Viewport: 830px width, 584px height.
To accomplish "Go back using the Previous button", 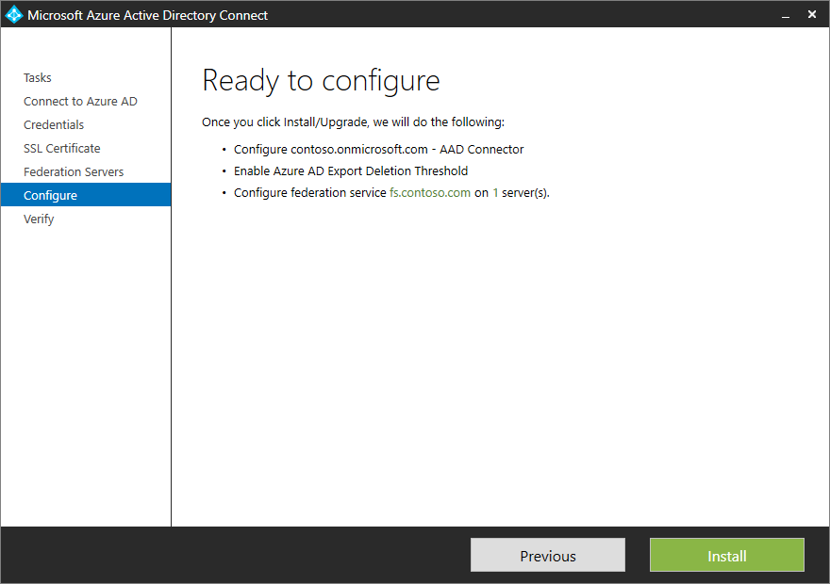I will [547, 555].
